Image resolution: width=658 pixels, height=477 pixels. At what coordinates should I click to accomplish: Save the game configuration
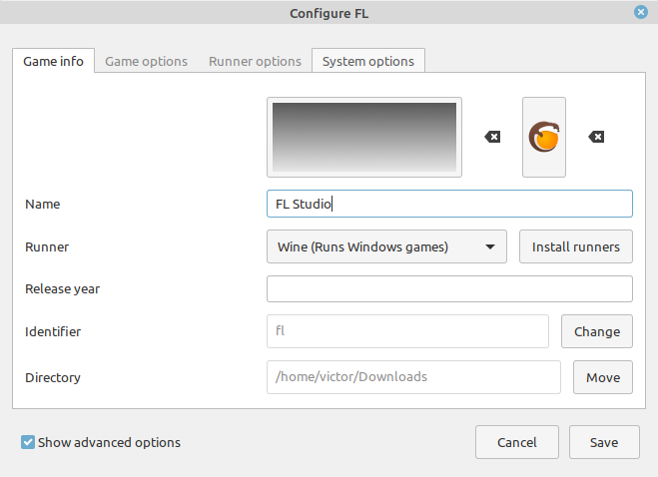pos(604,442)
